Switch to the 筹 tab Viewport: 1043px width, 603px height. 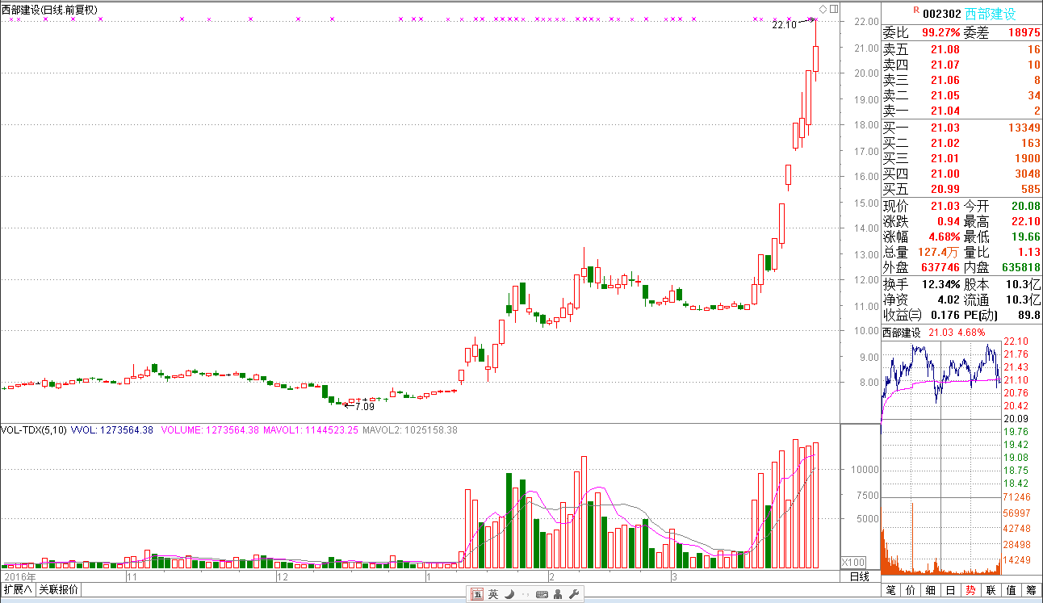(1032, 591)
